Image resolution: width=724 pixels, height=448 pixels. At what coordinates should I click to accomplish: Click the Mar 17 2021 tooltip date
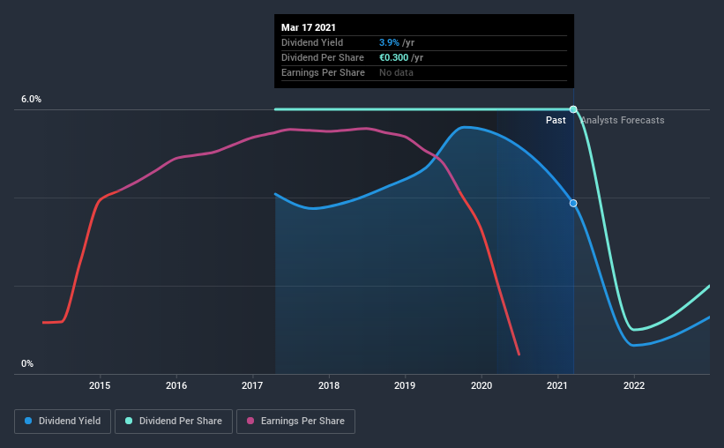pos(309,27)
